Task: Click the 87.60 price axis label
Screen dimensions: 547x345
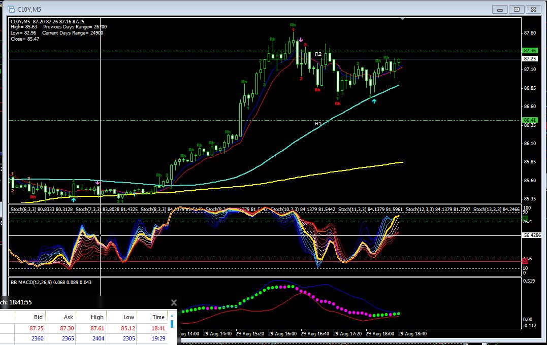Action: 530,33
